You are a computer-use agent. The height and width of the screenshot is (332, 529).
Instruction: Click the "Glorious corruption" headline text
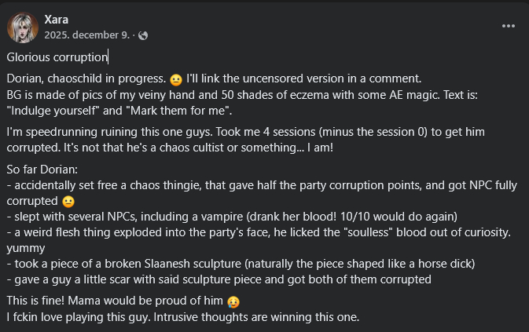(x=57, y=57)
